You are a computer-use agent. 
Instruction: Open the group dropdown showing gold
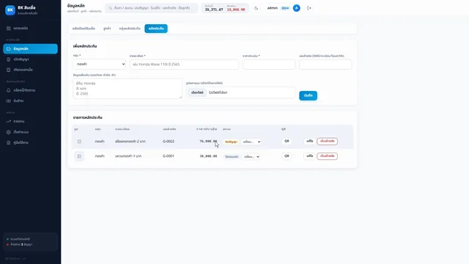pyautogui.click(x=100, y=64)
